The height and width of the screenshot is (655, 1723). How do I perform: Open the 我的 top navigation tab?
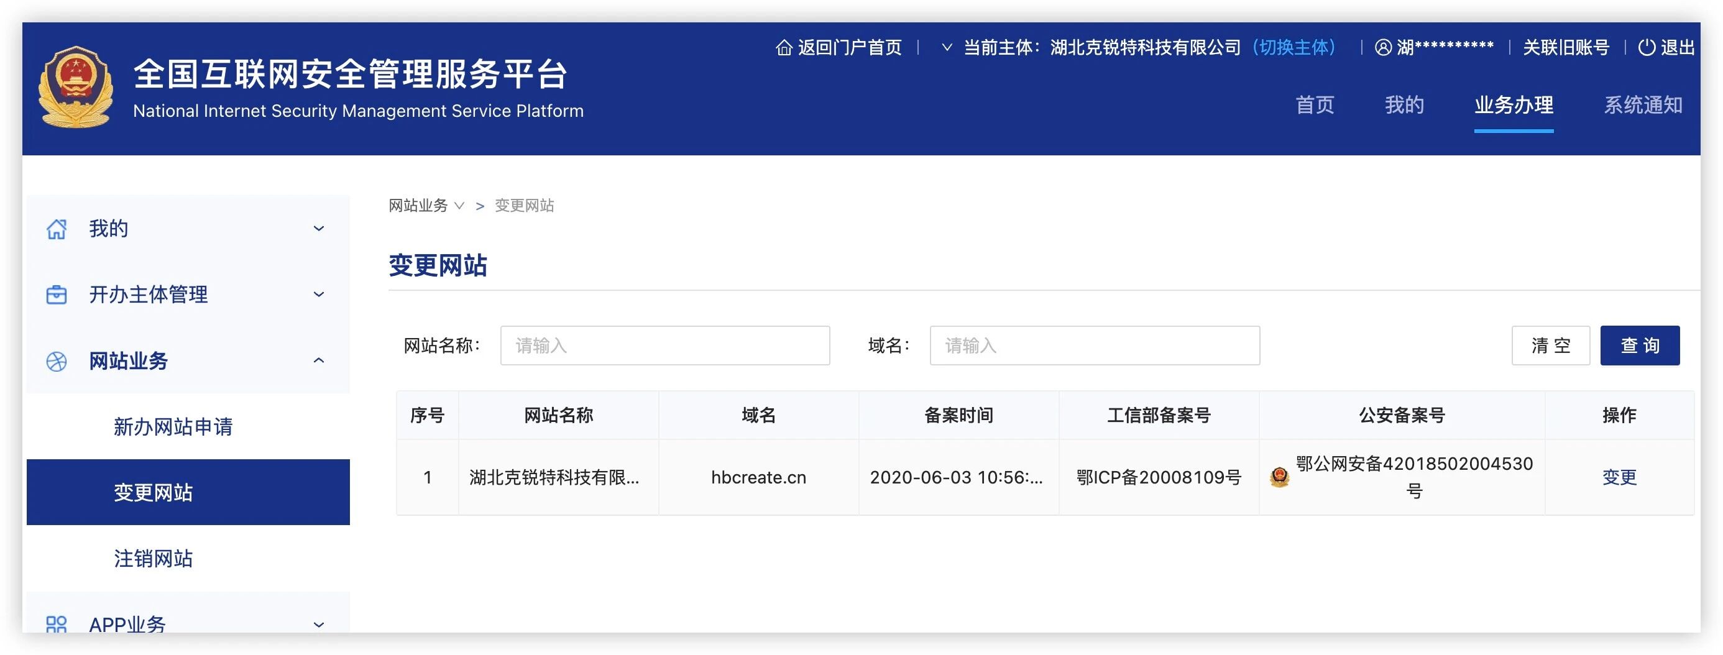(x=1404, y=105)
